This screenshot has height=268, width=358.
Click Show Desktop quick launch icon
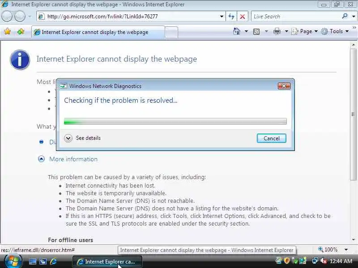coord(32,261)
